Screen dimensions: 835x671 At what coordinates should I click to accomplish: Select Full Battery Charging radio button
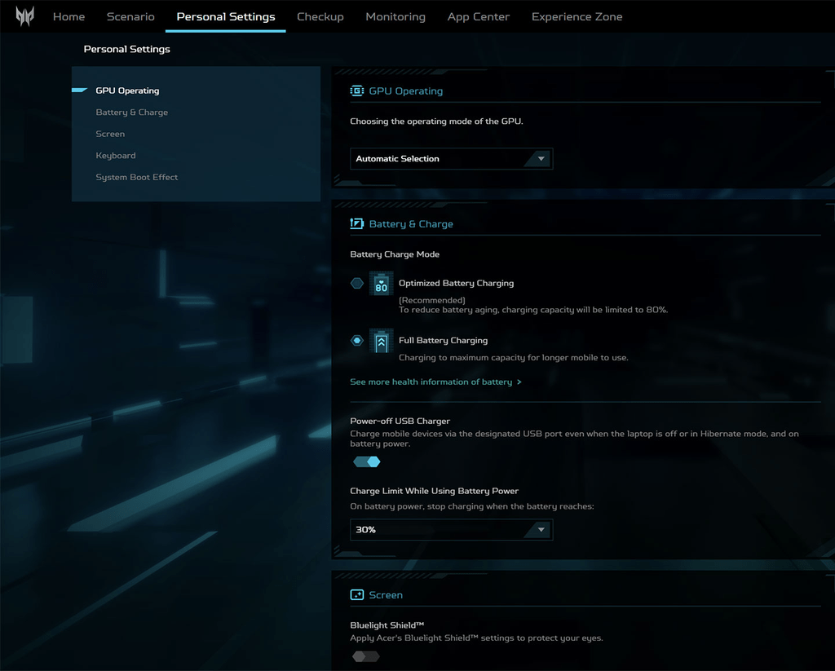click(357, 340)
